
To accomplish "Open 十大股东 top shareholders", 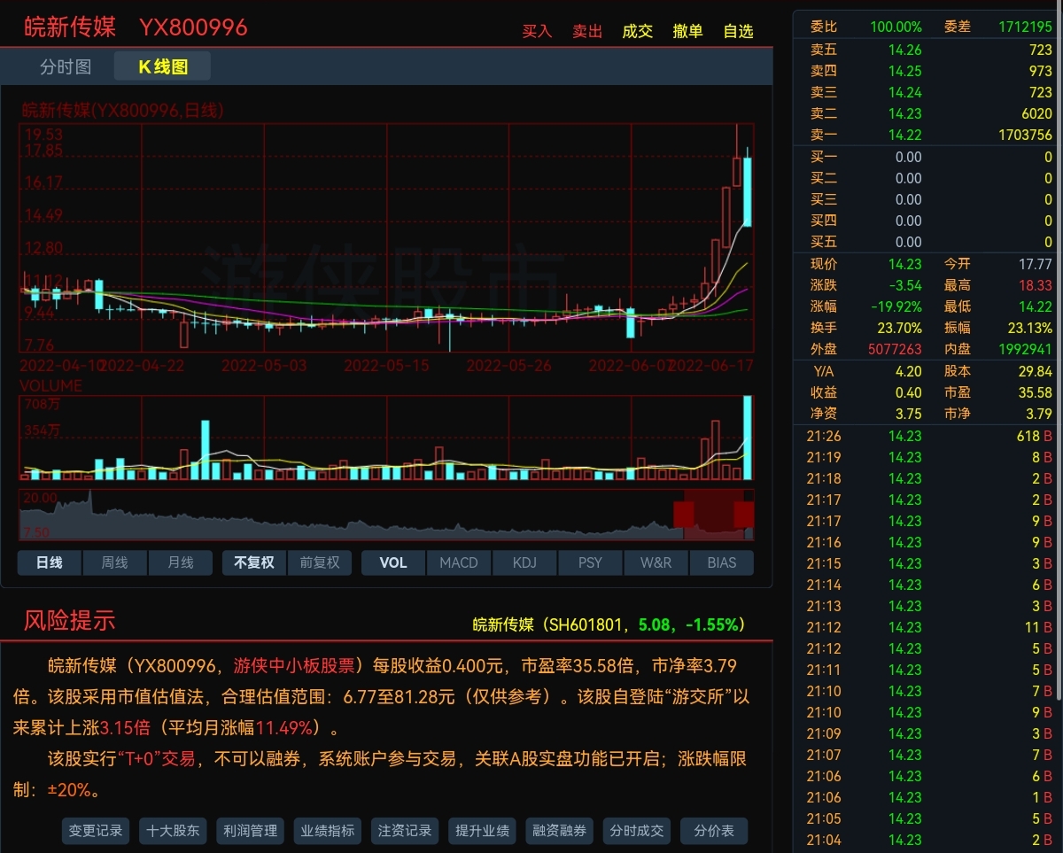I will [174, 831].
